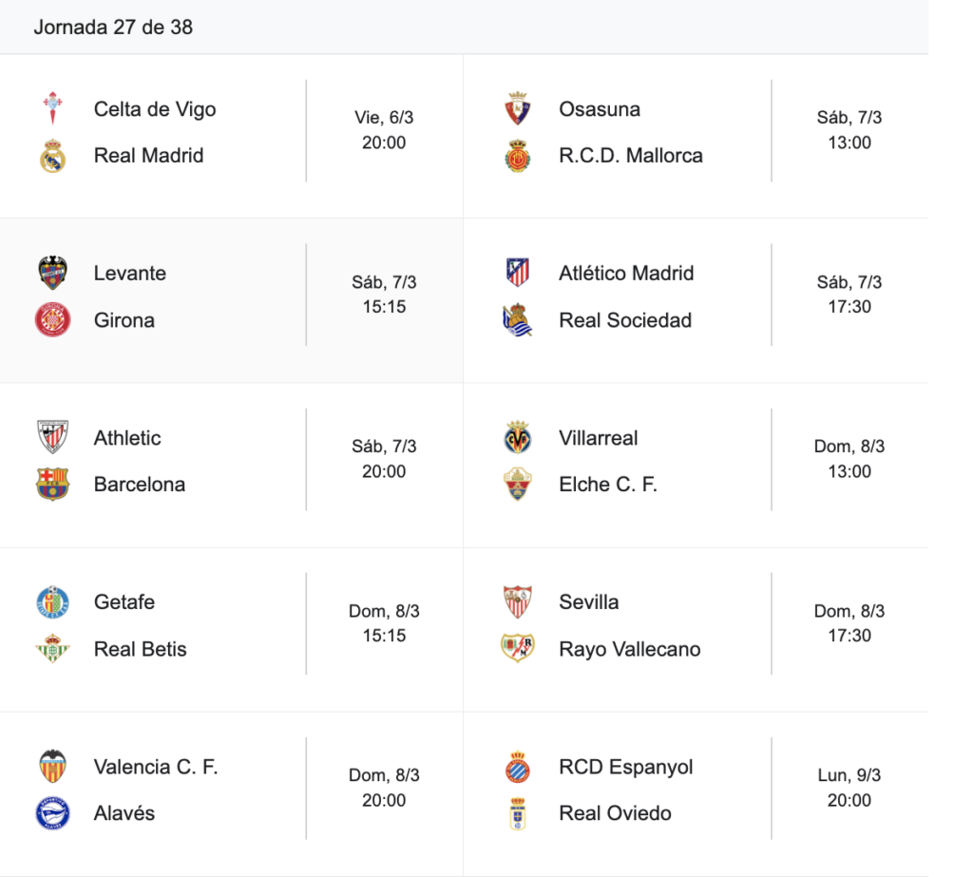Viewport: 973px width, 877px height.
Task: Open the Sevilla match time Dom 17:30
Action: (849, 623)
